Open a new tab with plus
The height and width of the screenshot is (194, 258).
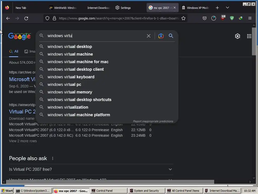[x=217, y=8]
